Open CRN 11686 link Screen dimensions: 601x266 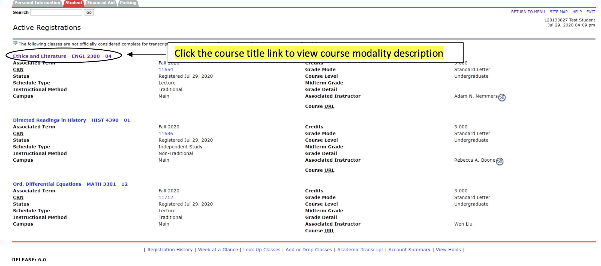tap(166, 134)
